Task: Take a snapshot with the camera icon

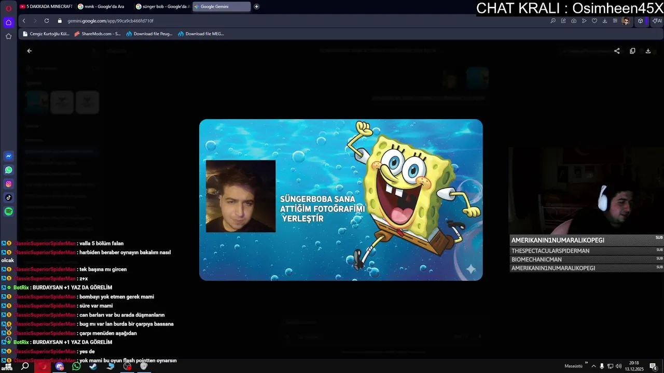Action: (x=574, y=21)
